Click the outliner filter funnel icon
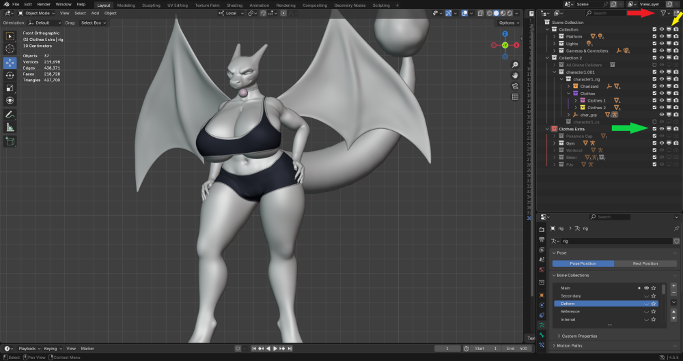 point(663,14)
